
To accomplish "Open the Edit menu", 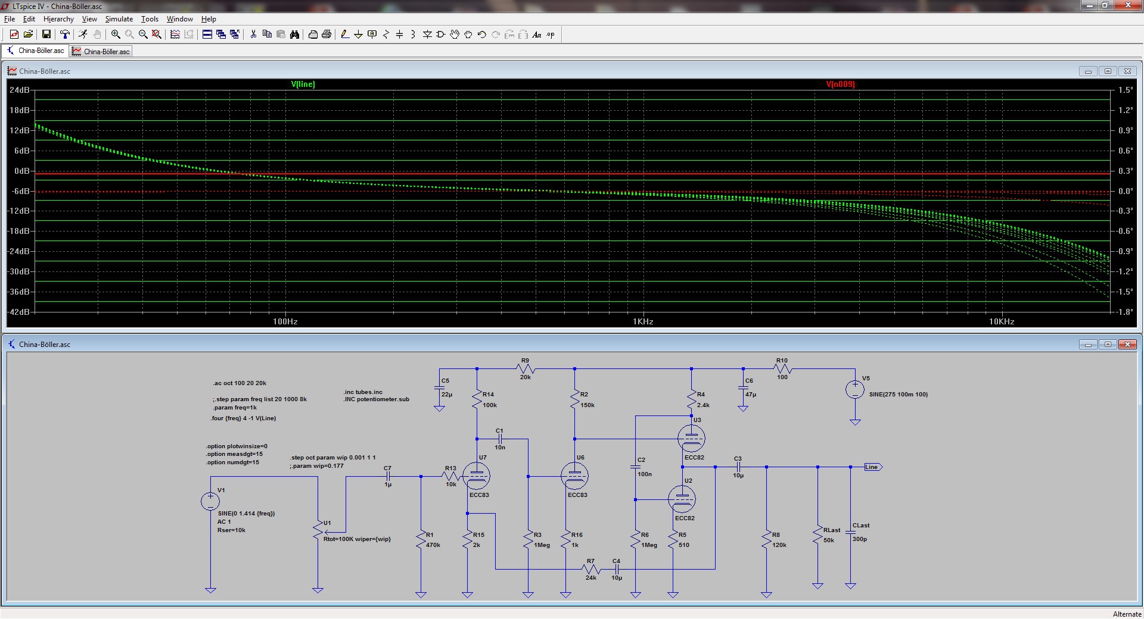I will [x=29, y=19].
